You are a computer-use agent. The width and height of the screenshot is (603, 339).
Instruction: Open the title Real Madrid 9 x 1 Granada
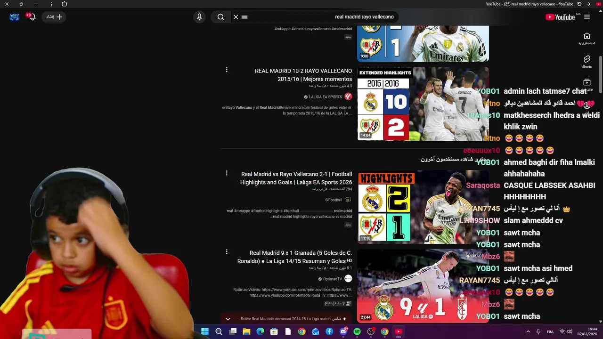(294, 257)
